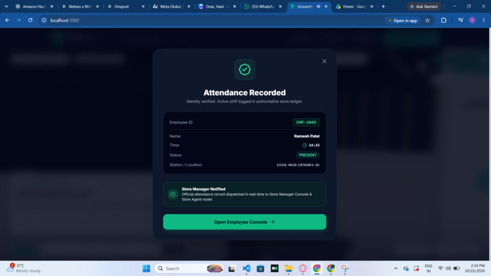The image size is (491, 276).
Task: Open Task View from the taskbar
Action: click(x=231, y=269)
